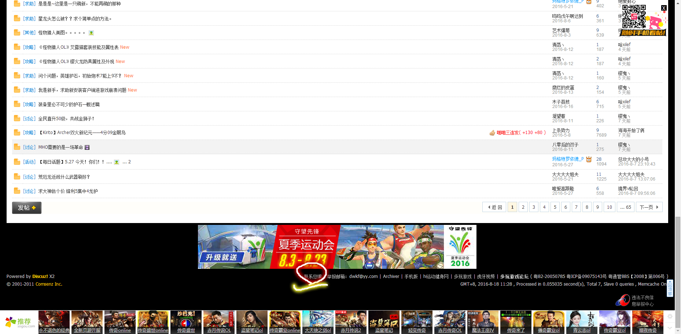This screenshot has height=334, width=681.
Task: Open gear settings on sogou ad strip
Action: pyautogui.click(x=670, y=316)
